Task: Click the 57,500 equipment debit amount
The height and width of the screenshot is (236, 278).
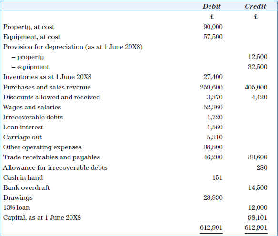Action: [x=213, y=37]
